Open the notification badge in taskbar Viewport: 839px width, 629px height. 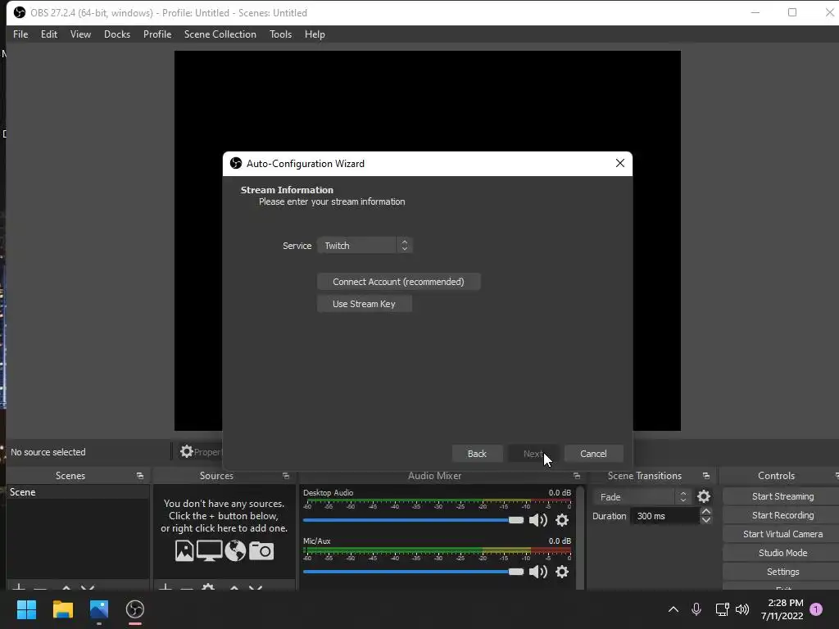(816, 609)
